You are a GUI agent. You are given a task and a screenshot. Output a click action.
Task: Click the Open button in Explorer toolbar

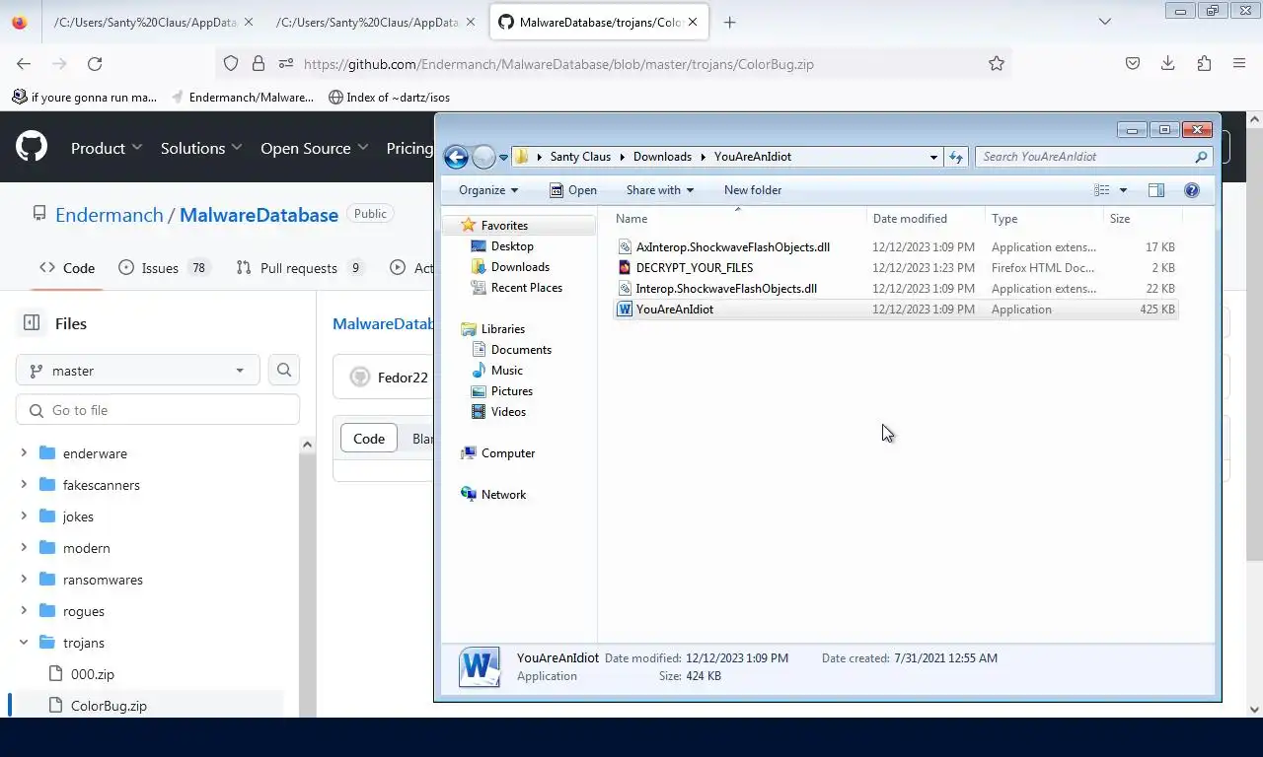tap(573, 190)
